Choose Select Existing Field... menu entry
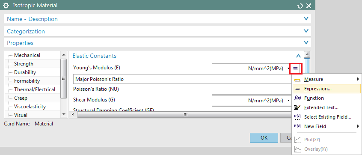The height and width of the screenshot is (155, 362). click(x=326, y=117)
